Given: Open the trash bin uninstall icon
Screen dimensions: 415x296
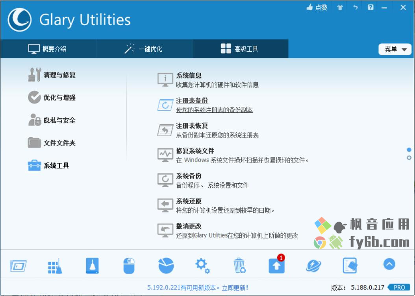Looking at the screenshot, I should pos(239,266).
